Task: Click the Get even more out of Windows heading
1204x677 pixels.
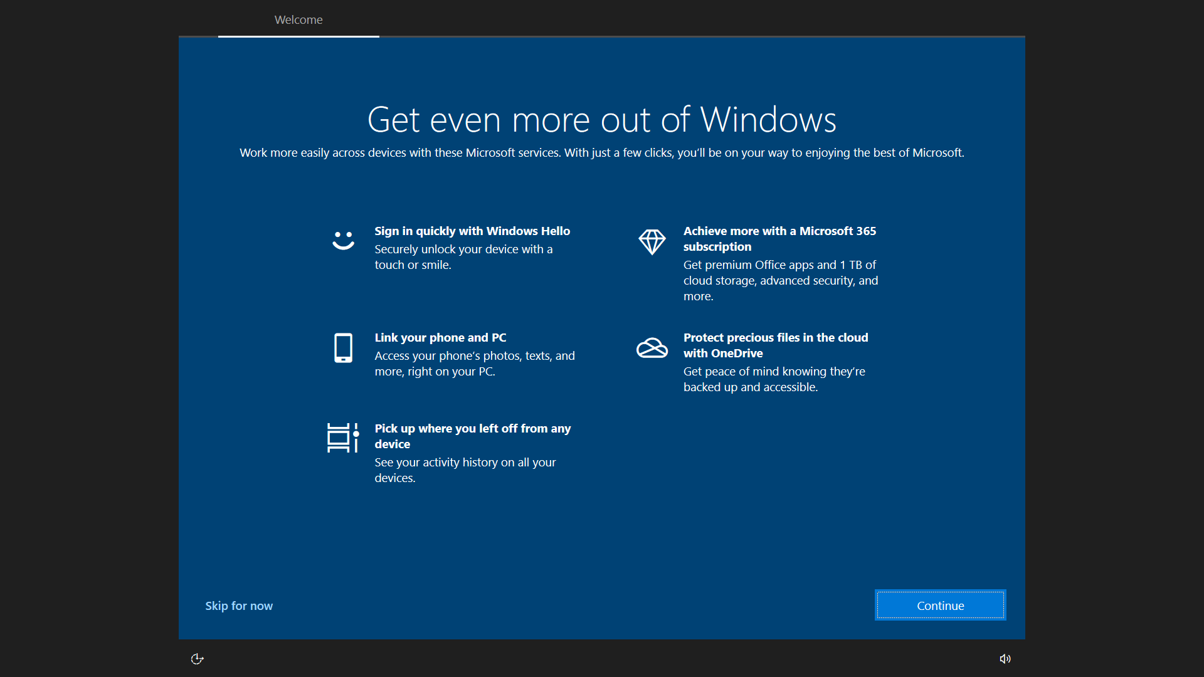Action: pos(601,119)
